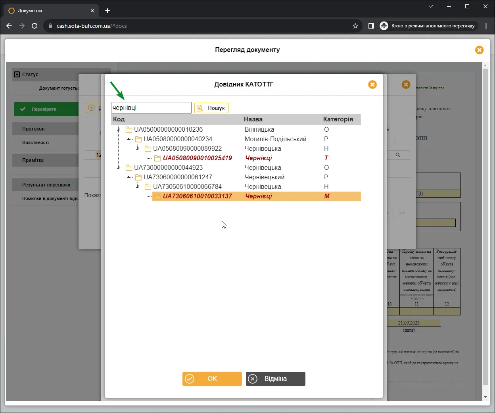The height and width of the screenshot is (413, 495).
Task: Click the Пошук search button
Action: (x=211, y=108)
